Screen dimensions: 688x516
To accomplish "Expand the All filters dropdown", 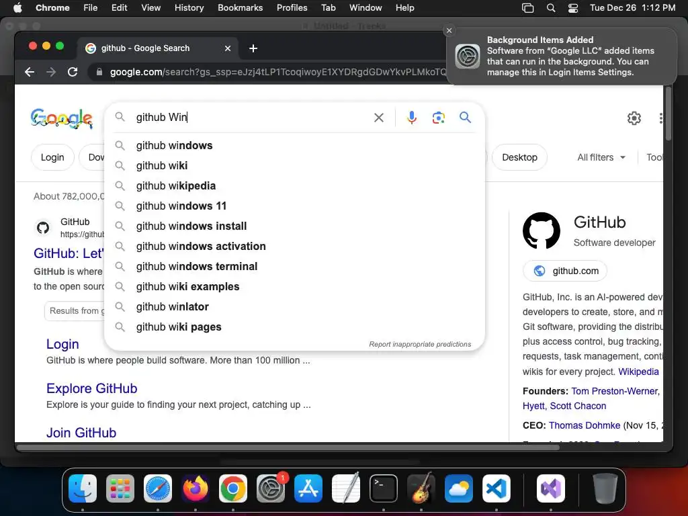I will 601,157.
